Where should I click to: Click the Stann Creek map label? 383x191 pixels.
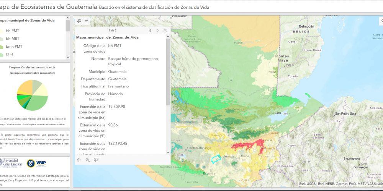coord(312,50)
